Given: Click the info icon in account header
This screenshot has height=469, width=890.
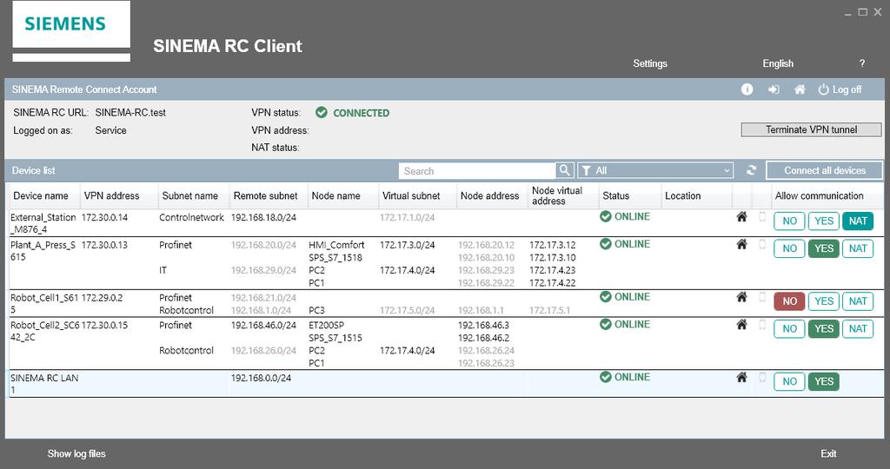Looking at the screenshot, I should 747,89.
